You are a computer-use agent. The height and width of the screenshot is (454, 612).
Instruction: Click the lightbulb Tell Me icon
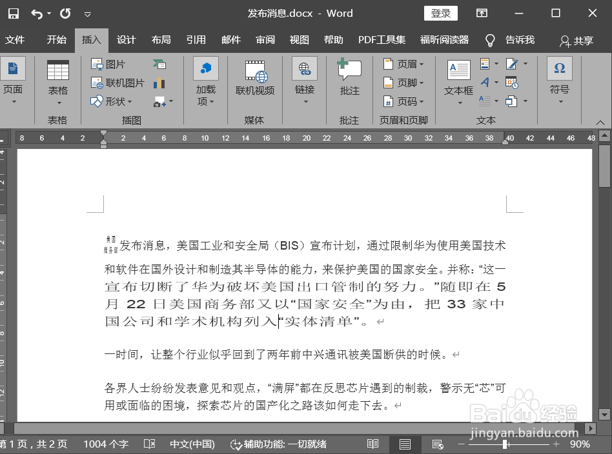[x=490, y=40]
